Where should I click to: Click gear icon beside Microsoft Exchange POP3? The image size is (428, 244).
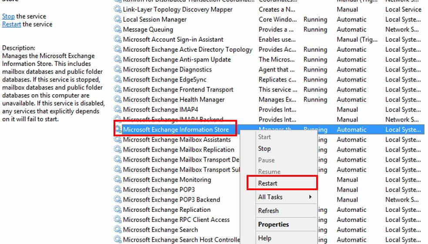(x=117, y=190)
